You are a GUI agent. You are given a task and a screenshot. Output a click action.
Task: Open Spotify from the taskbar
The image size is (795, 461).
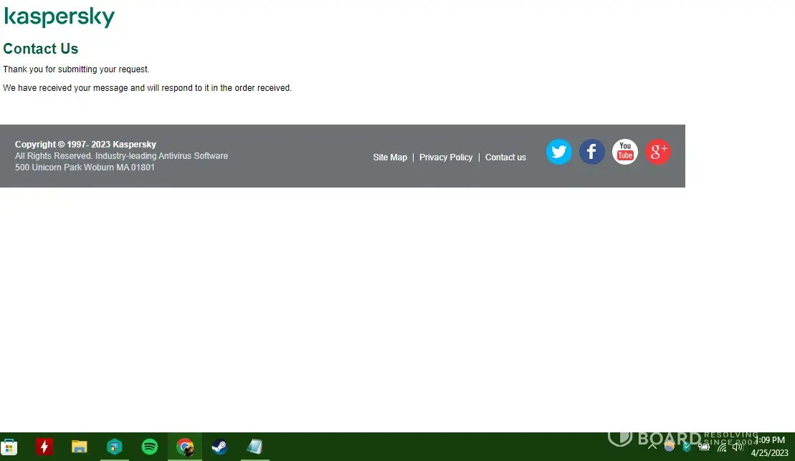tap(150, 447)
